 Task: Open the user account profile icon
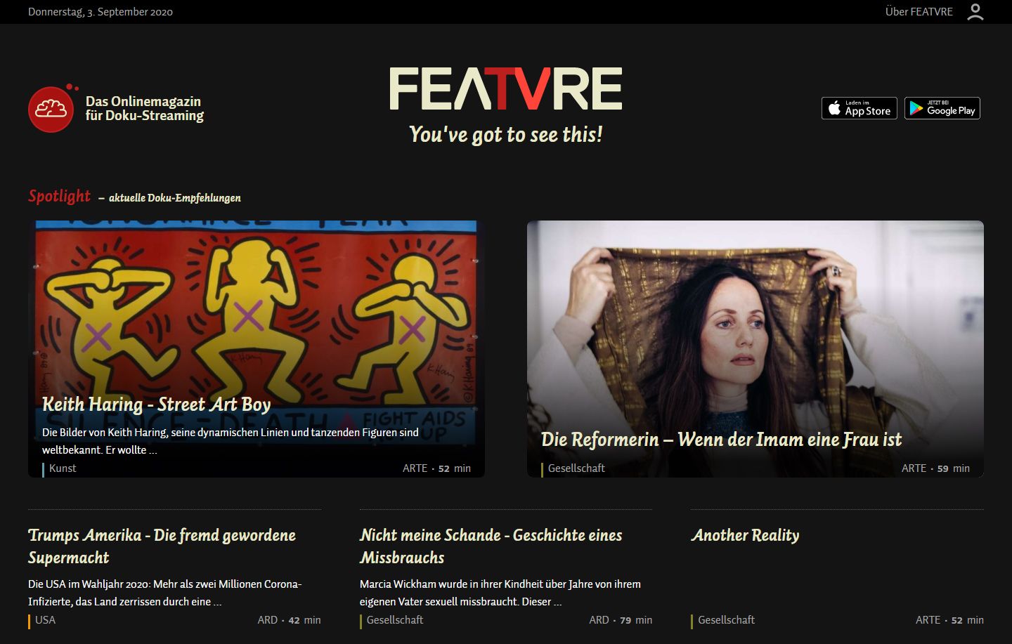pyautogui.click(x=975, y=12)
